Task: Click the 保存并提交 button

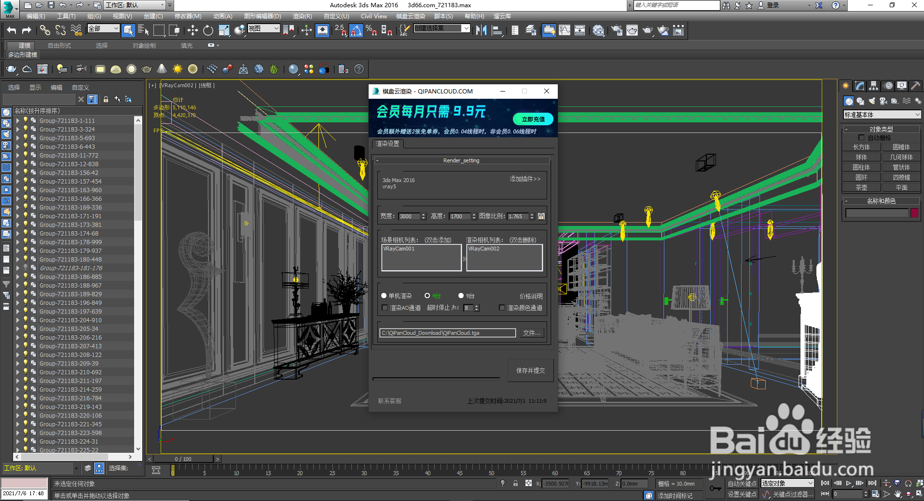Action: point(530,370)
